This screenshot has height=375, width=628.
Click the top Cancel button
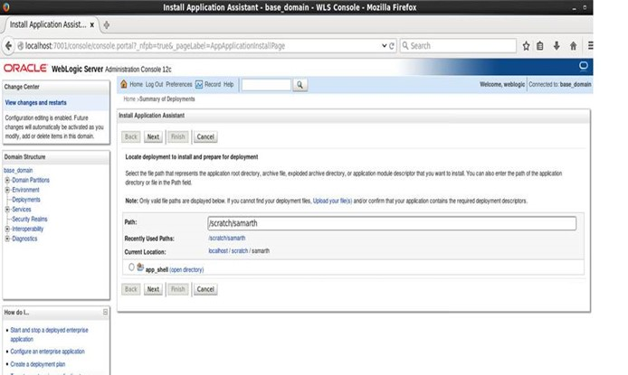[x=205, y=136]
